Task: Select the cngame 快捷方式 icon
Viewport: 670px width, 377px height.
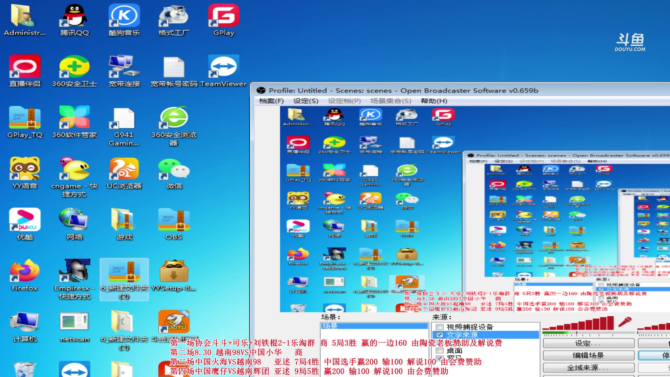Action: 74,177
